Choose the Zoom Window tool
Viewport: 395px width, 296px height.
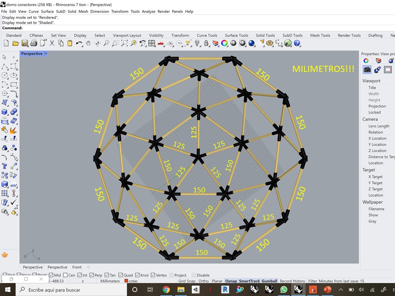click(x=115, y=43)
